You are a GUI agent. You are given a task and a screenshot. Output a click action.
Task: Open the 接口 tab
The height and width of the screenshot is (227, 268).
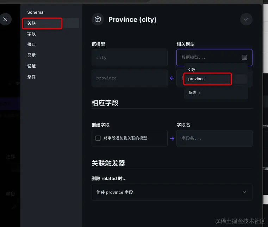tap(32, 44)
